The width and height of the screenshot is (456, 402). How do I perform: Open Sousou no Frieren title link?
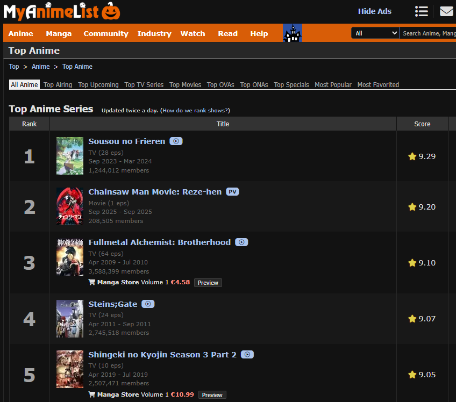127,141
